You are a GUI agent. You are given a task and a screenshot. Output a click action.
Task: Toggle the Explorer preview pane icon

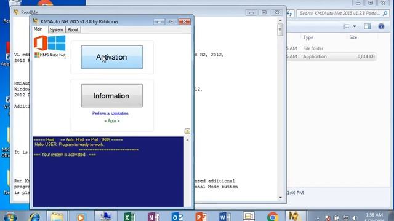(368, 26)
